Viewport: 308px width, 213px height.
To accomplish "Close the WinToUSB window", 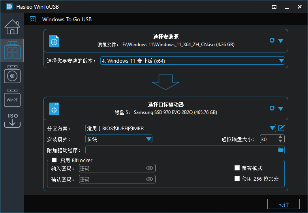I will (x=300, y=7).
